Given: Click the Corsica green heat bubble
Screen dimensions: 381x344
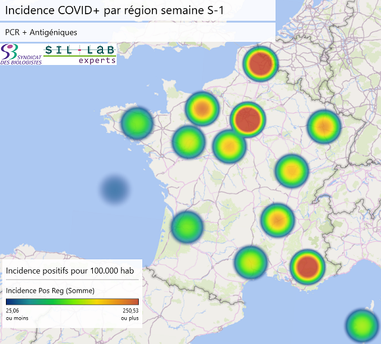Looking at the screenshot, I should [x=362, y=326].
